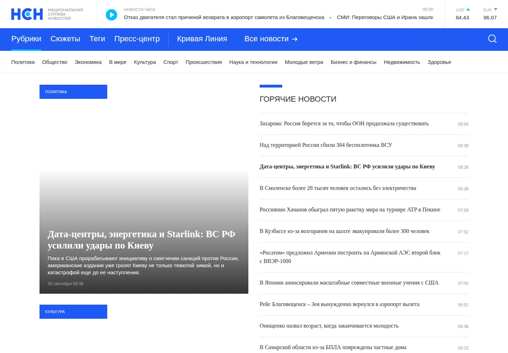
Task: Select the Здоровье category
Action: pos(439,62)
